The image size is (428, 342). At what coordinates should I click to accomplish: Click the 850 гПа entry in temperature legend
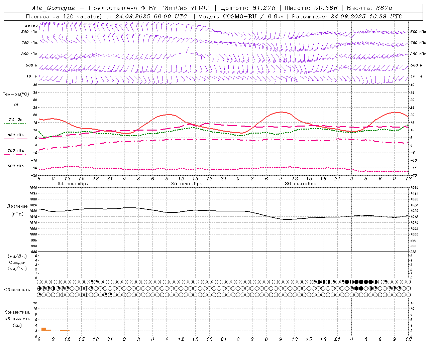point(16,135)
